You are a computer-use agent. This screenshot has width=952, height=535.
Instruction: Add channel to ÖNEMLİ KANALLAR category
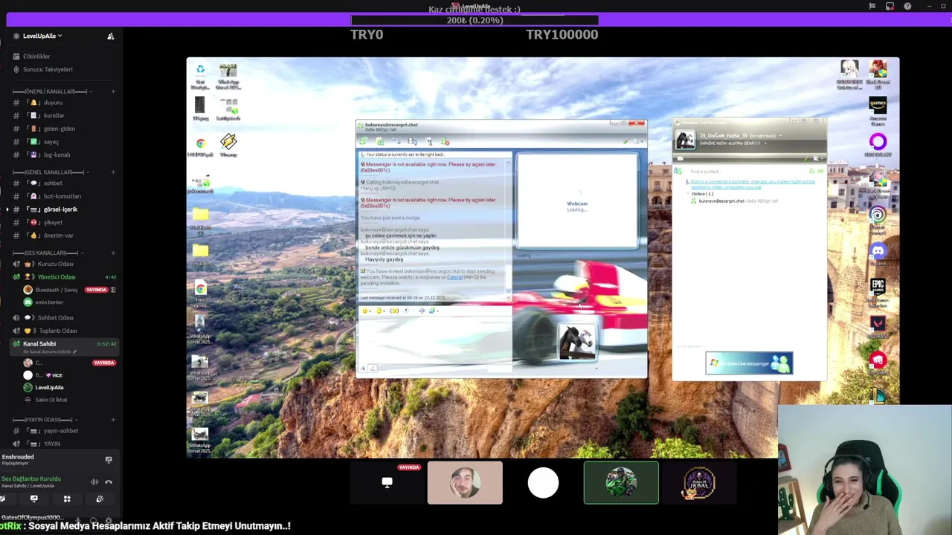113,91
